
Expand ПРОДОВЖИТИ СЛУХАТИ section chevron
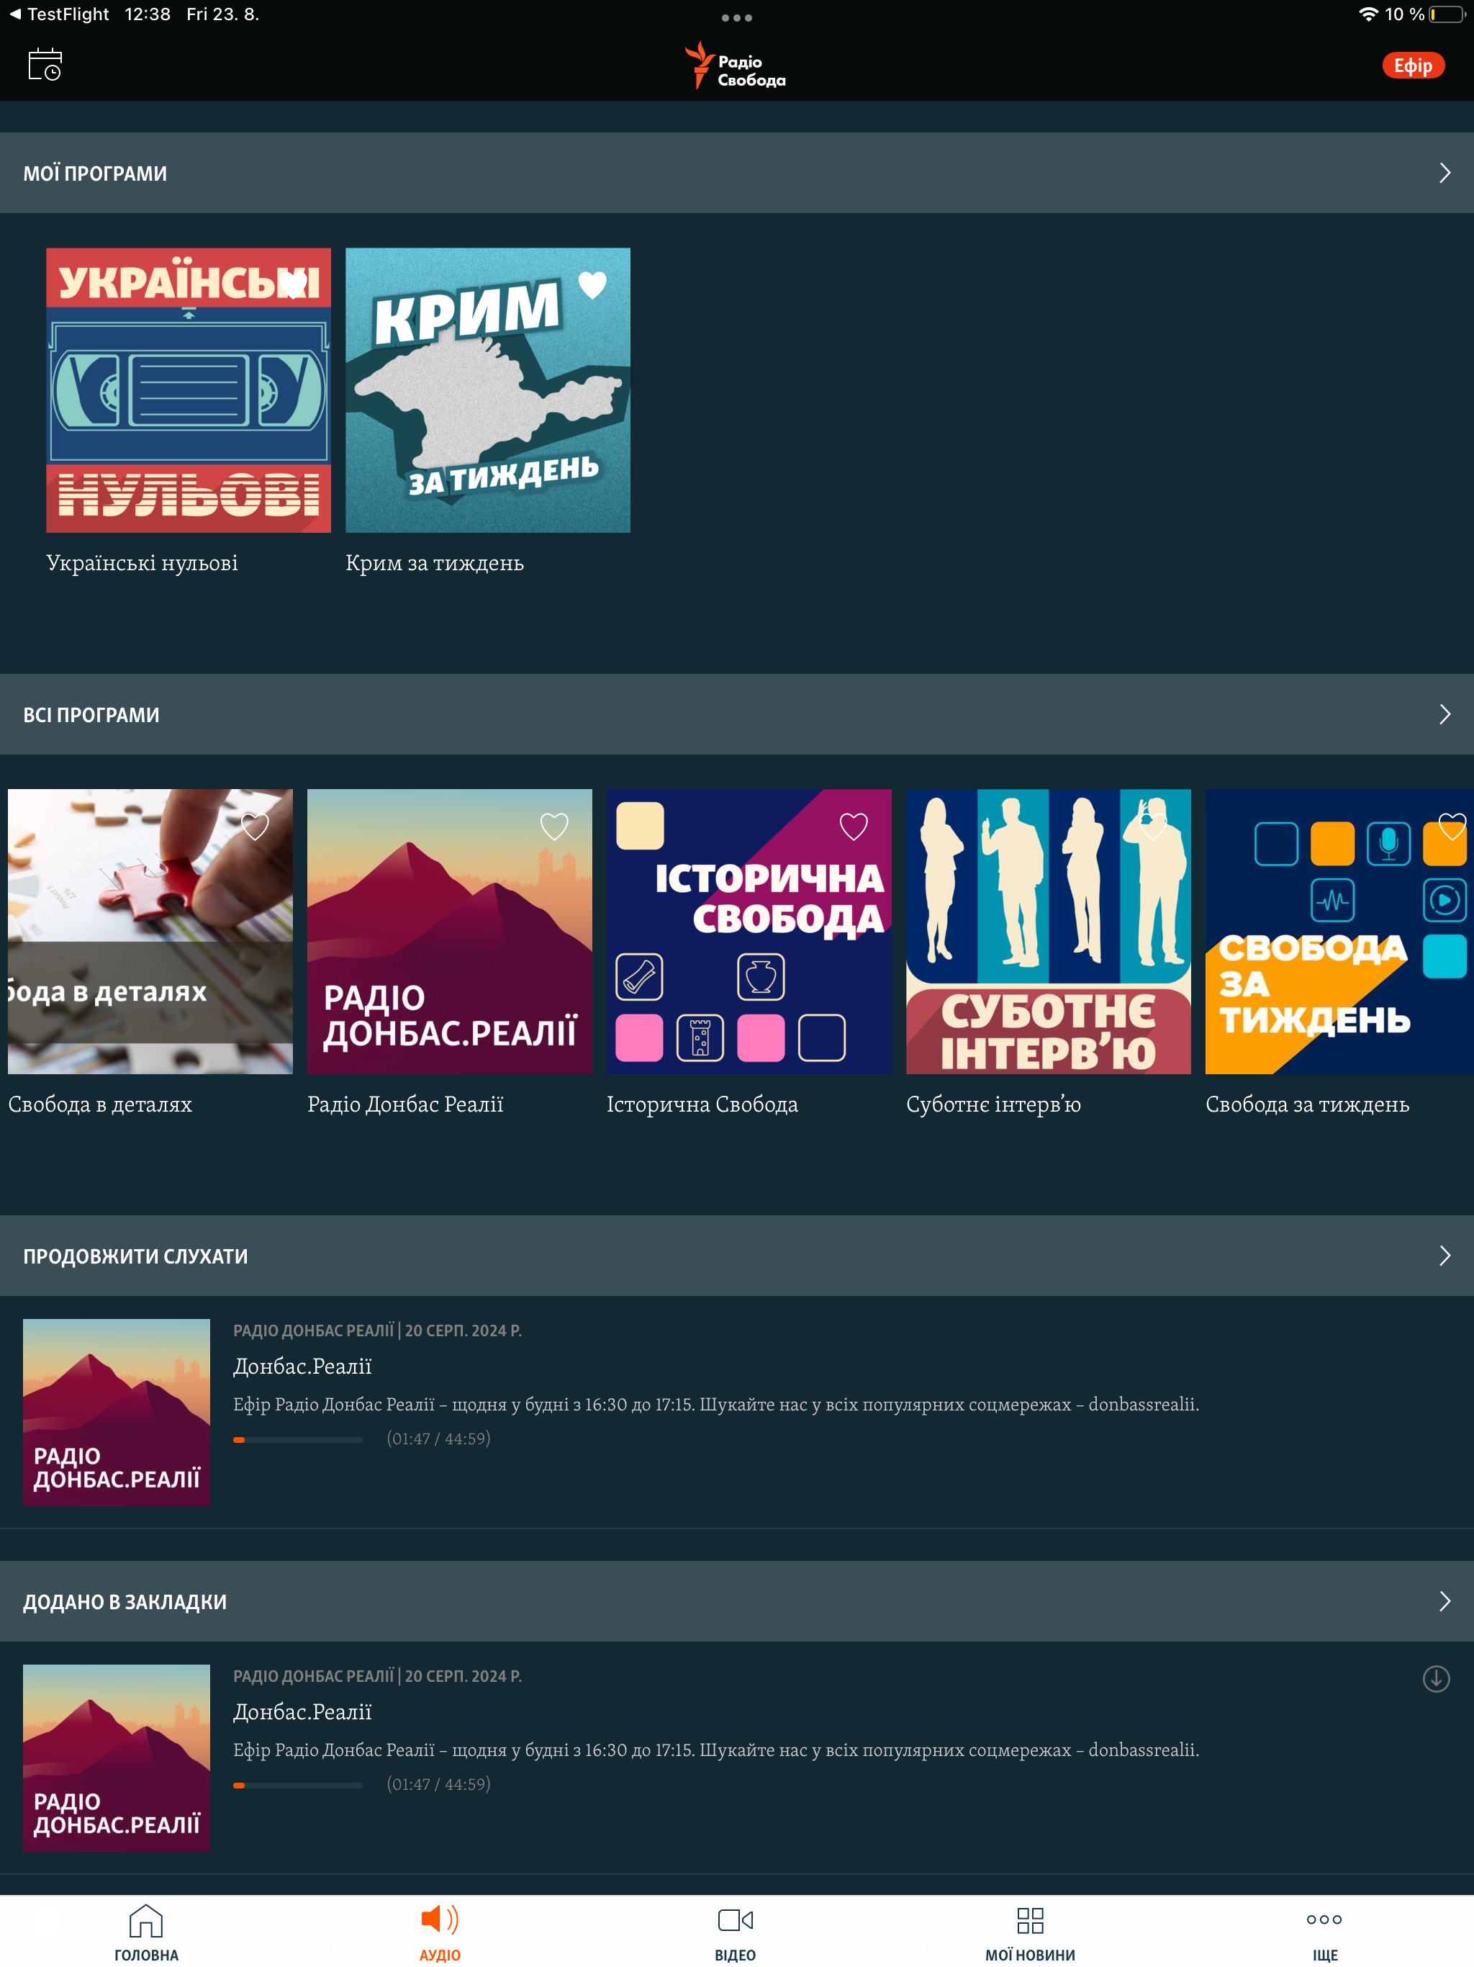tap(1444, 1256)
